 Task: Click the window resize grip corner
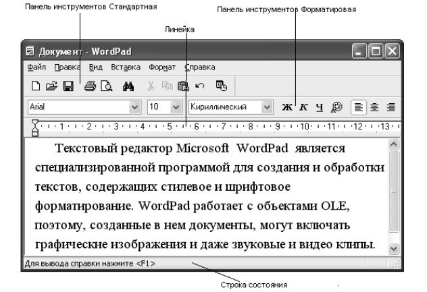tap(397, 264)
